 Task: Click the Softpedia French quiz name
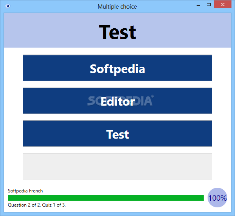click(25, 191)
